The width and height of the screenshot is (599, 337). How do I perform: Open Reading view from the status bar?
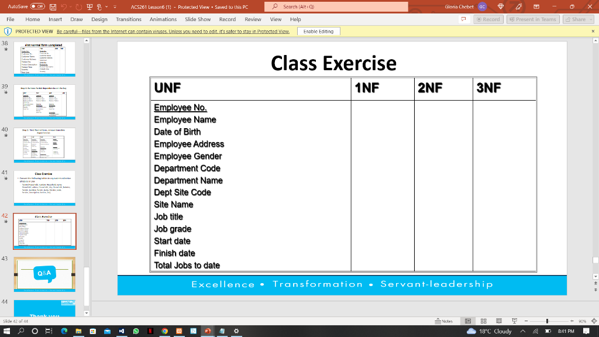click(499, 321)
